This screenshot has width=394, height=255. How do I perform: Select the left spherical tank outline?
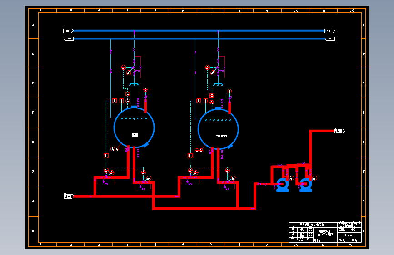pos(134,127)
